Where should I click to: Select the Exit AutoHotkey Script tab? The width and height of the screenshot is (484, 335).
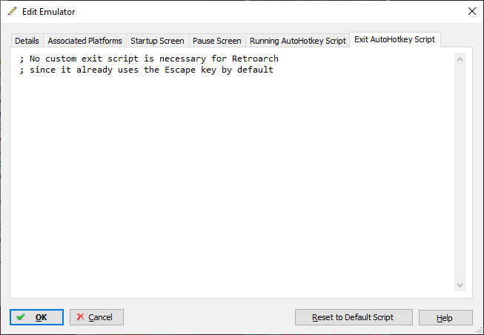coord(395,39)
